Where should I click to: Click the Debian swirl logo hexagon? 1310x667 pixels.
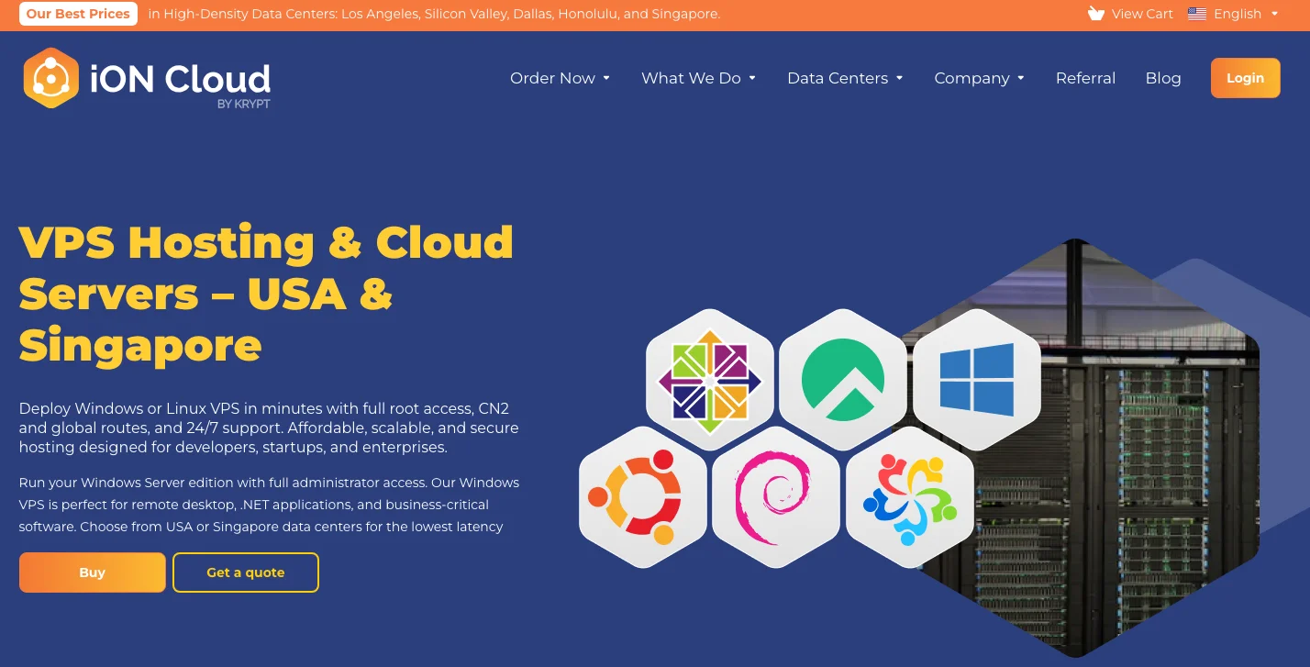[776, 496]
